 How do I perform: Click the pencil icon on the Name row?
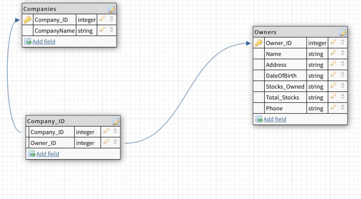(333, 53)
